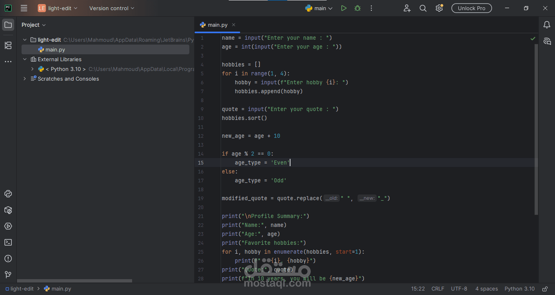Open IDE settings gear
The image size is (555, 295).
pyautogui.click(x=439, y=8)
